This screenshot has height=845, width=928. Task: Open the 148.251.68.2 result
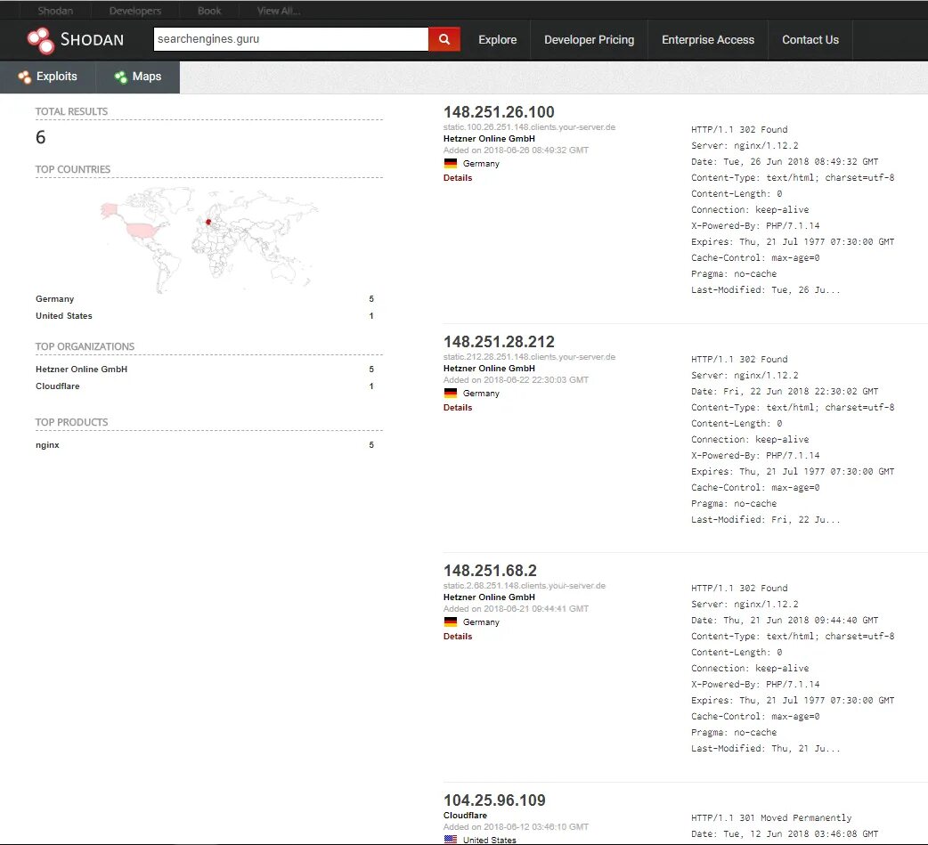[x=490, y=571]
